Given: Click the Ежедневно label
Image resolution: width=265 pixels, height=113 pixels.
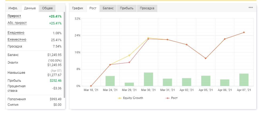Looking at the screenshot, I should pos(16,33).
